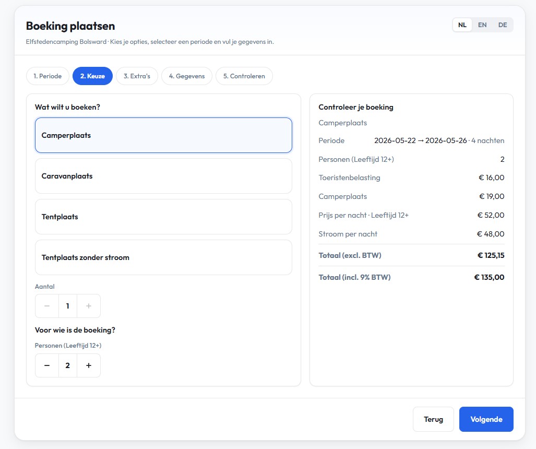
Task: Select the Camperplaats booking option
Action: tap(163, 135)
